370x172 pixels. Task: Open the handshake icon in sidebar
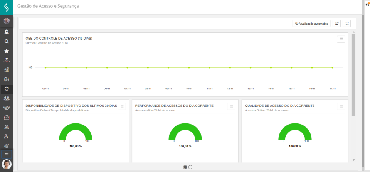click(x=7, y=108)
